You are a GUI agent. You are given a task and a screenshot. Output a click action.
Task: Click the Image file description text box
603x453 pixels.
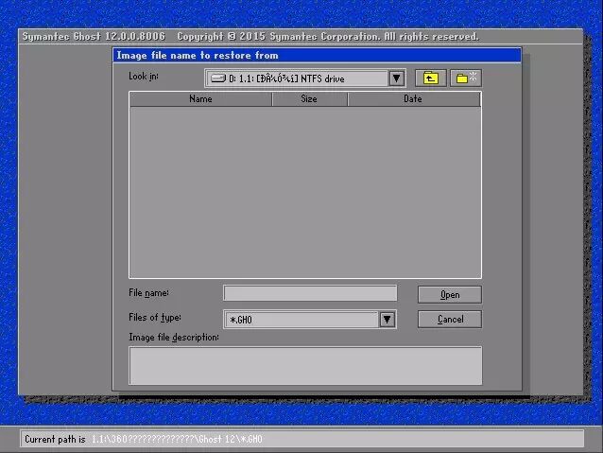[305, 365]
